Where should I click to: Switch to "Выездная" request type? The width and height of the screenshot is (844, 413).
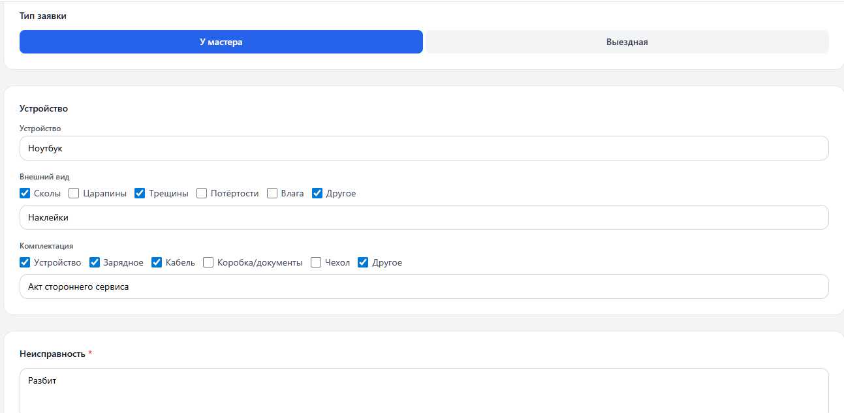point(627,42)
